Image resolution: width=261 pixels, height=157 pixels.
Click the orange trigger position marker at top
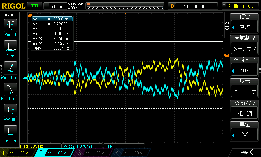click(x=126, y=13)
